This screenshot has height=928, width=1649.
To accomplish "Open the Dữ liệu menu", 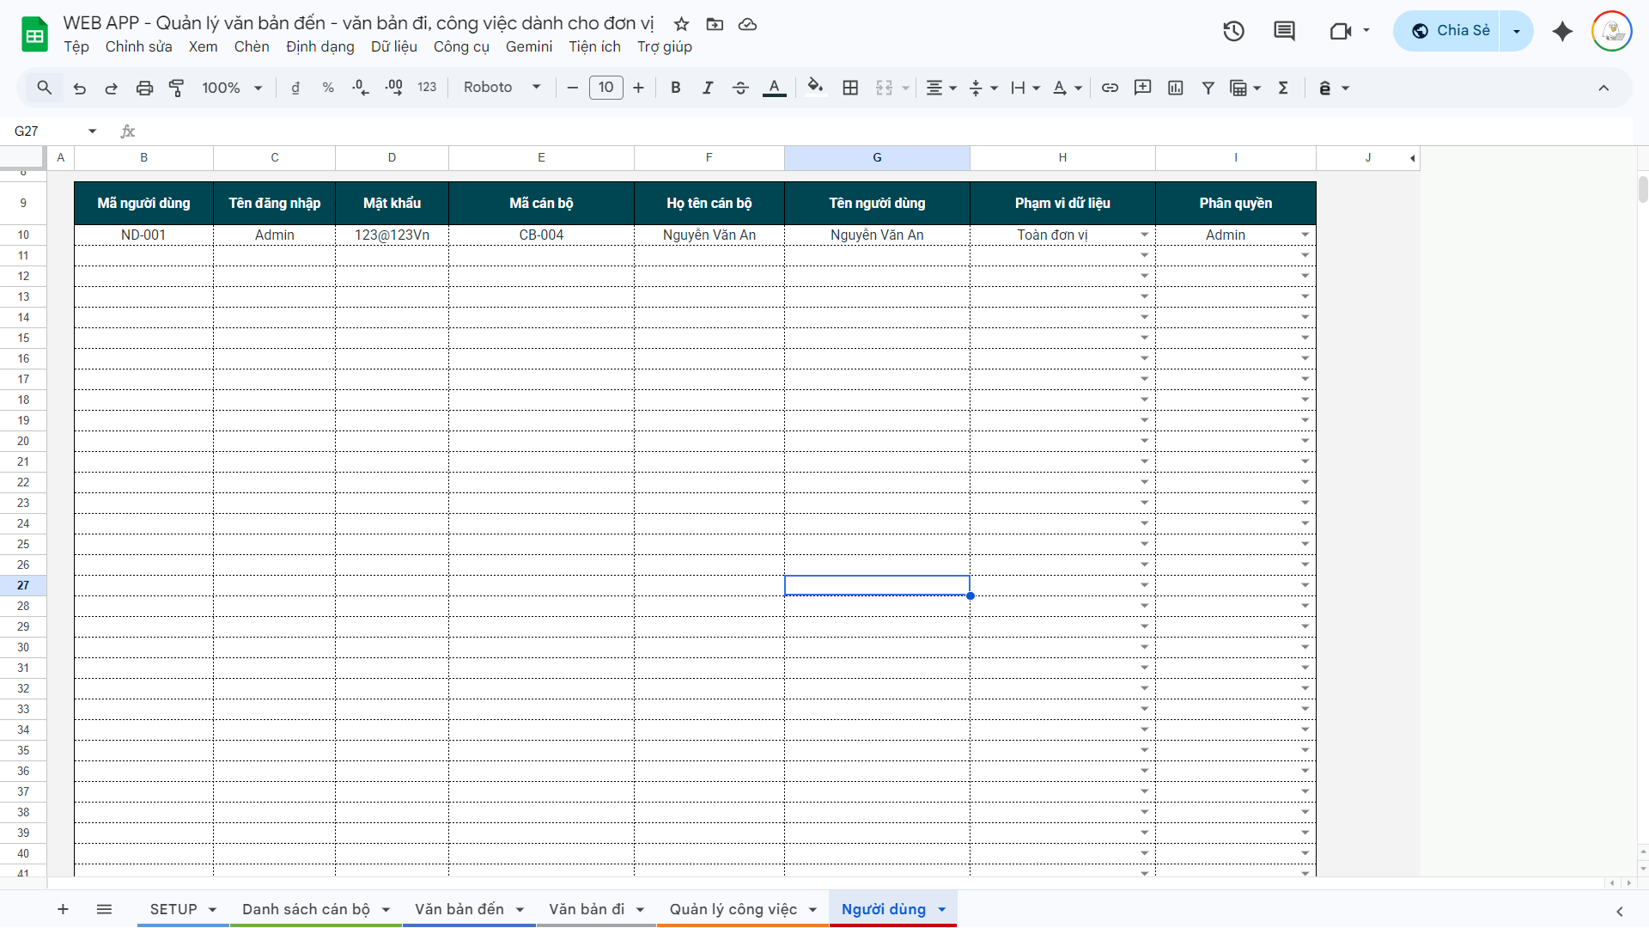I will point(393,46).
